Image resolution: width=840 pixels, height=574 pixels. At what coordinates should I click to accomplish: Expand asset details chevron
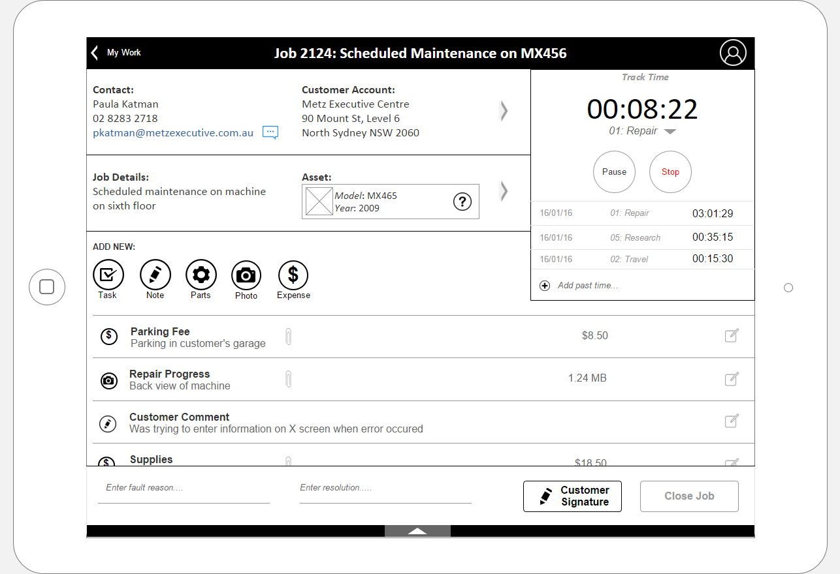[x=504, y=190]
